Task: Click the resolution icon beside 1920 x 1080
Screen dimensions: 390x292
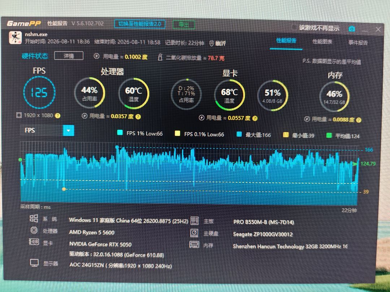Action: (19, 115)
